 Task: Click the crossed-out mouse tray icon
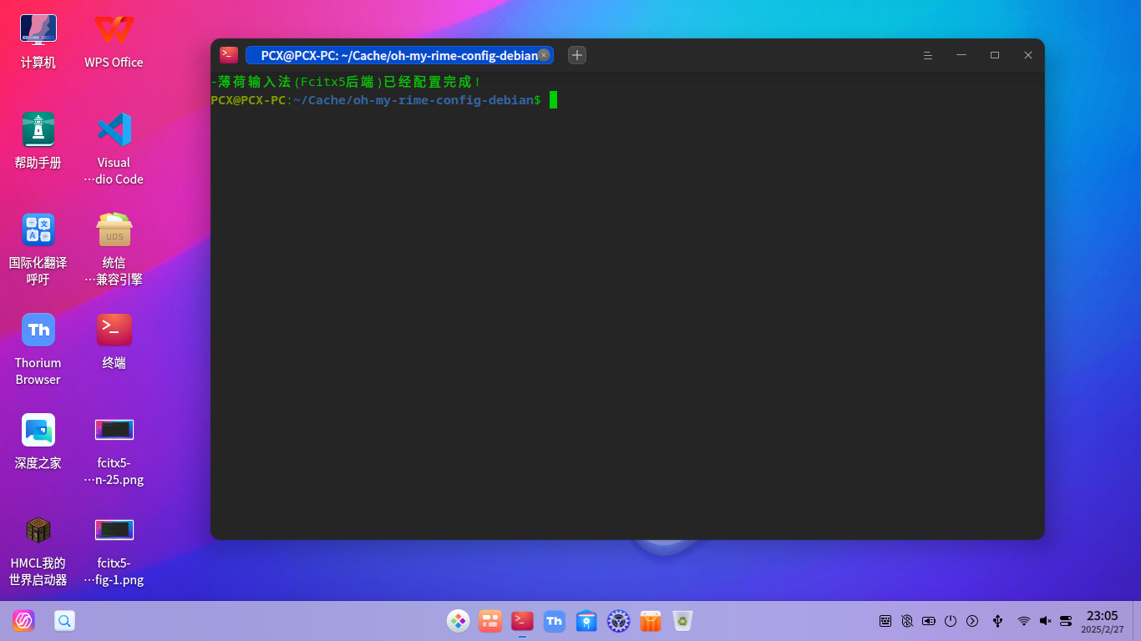click(907, 621)
